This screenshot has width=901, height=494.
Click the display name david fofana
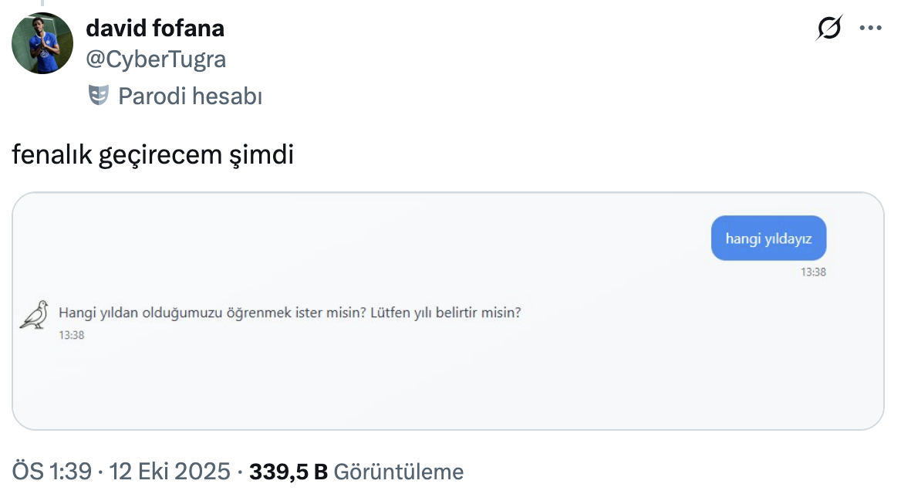click(x=155, y=29)
